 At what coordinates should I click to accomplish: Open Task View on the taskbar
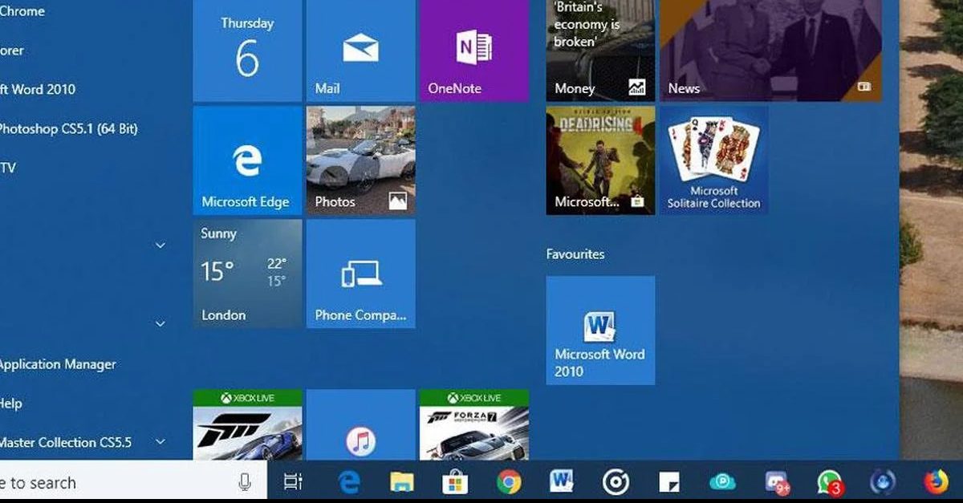[293, 482]
